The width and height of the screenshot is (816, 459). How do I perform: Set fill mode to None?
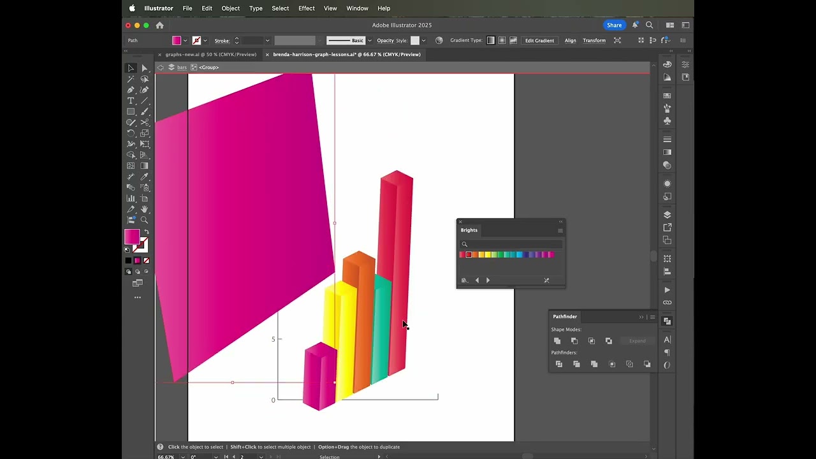click(147, 261)
